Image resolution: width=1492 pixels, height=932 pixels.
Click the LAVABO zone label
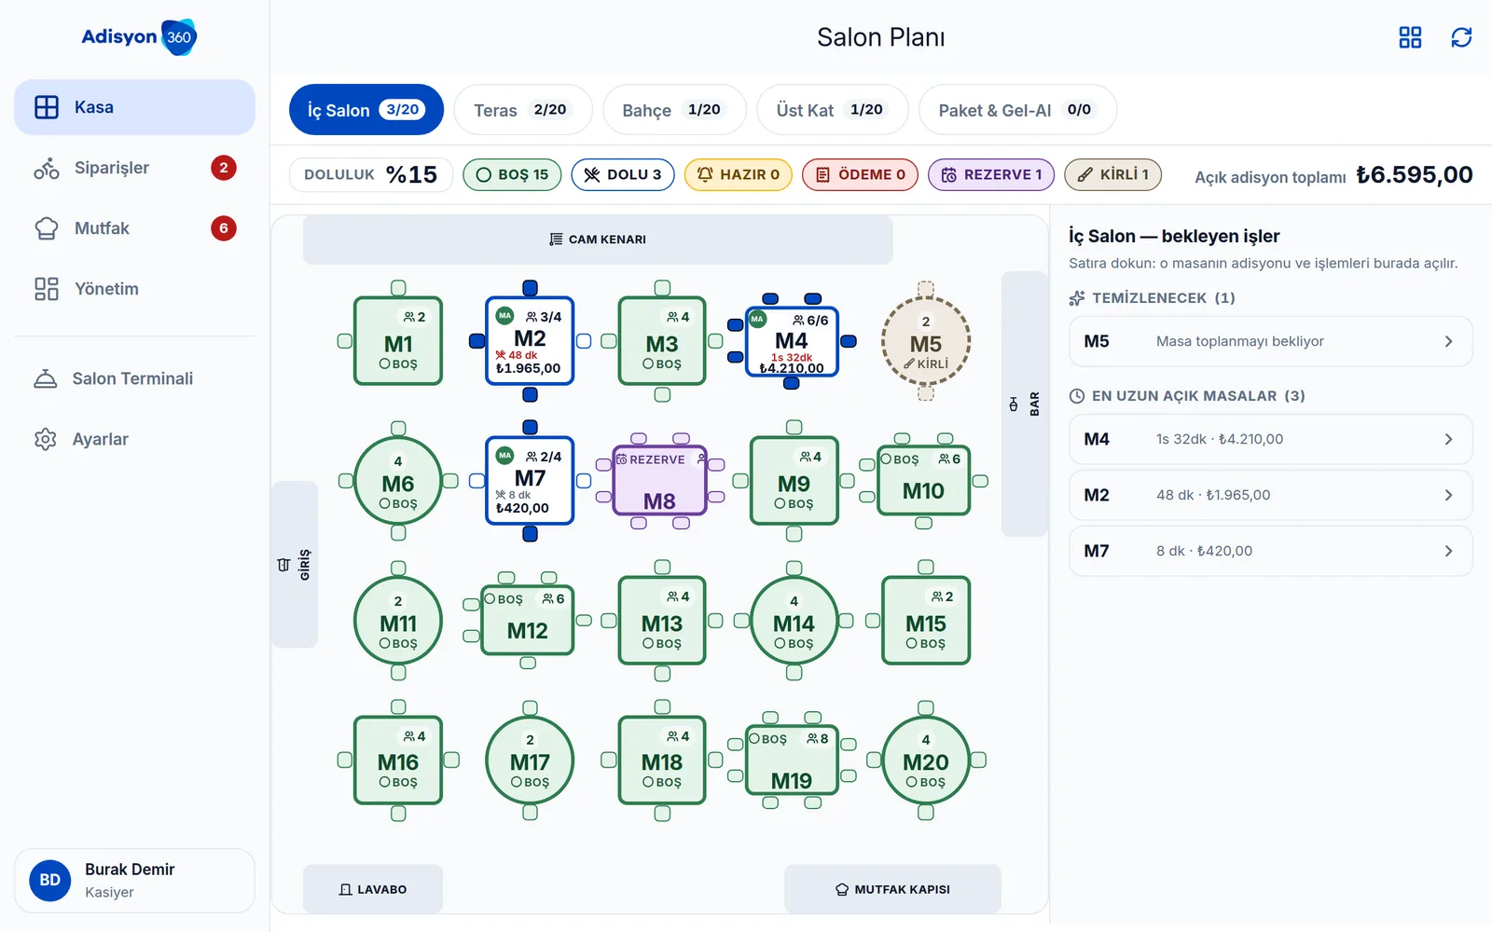coord(373,889)
